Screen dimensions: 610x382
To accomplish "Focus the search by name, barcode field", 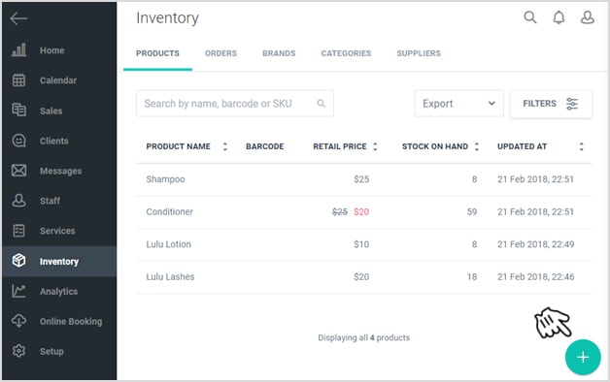I will coord(235,104).
